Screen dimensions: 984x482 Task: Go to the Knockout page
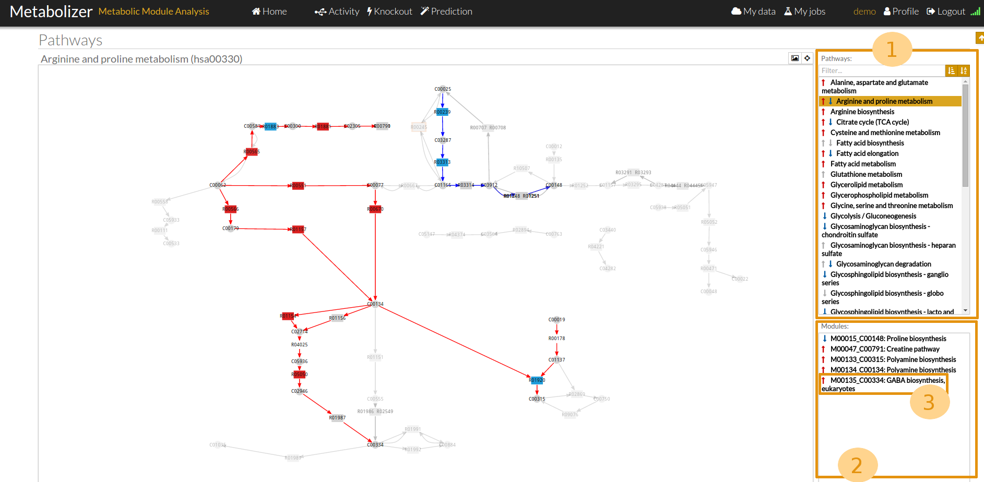coord(389,11)
